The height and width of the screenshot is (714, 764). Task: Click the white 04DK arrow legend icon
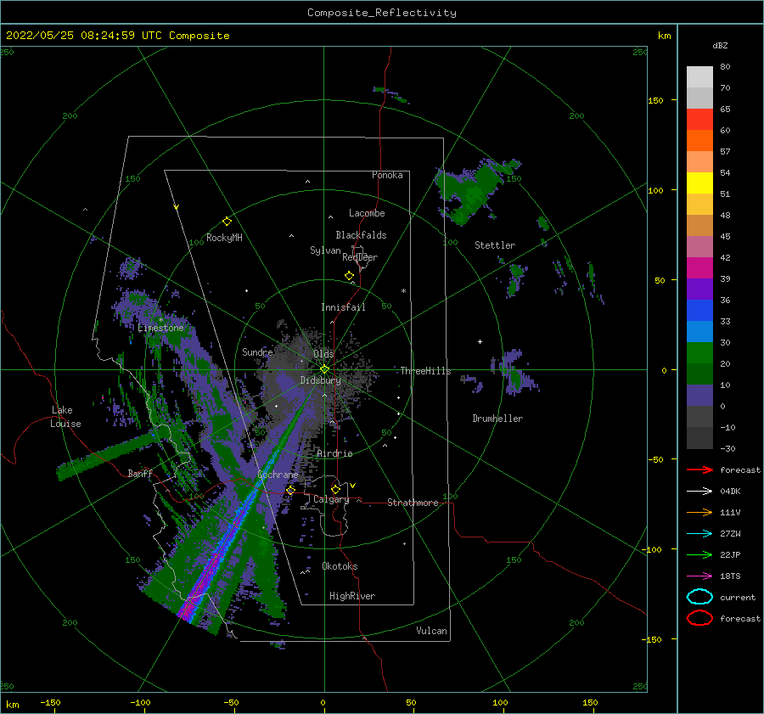pos(699,492)
